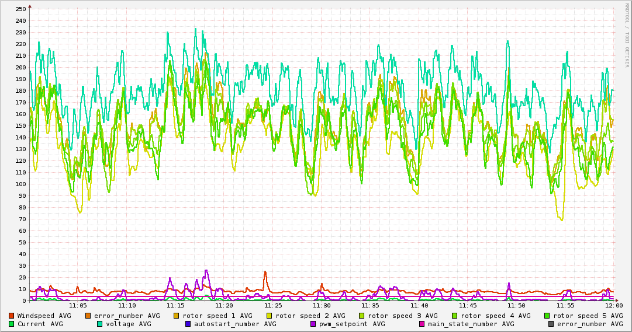632x332 pixels.
Task: Click the 11:05 time axis label
Action: (x=78, y=306)
